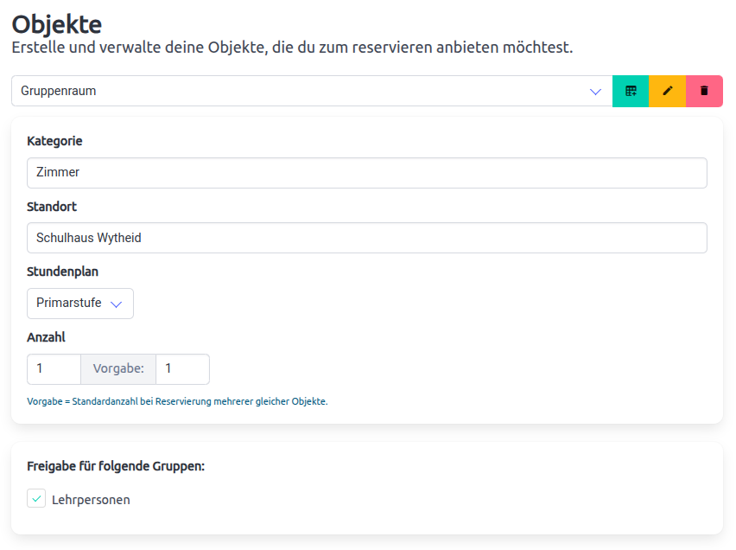
Task: Click the Primarstufe chevron arrow
Action: [115, 304]
